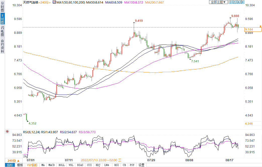Viewport: 262px width, 167px height.
Task: Click third icon right of 全部主题 dropdown
Action: tap(238, 2)
